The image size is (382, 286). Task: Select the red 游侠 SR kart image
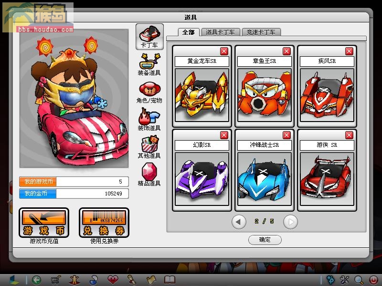click(327, 179)
